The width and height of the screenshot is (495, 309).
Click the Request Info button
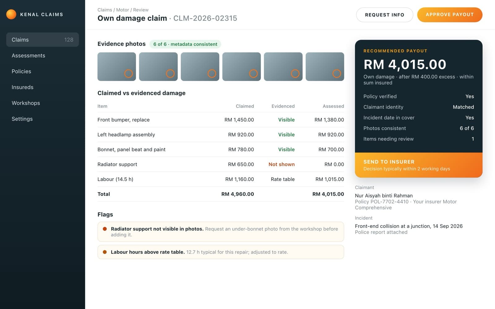coord(385,15)
